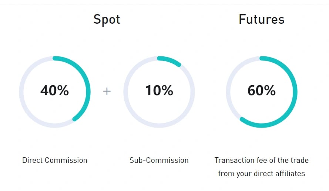Viewport: 329px width, 191px height.
Task: Click the Futures heading
Action: (x=261, y=19)
